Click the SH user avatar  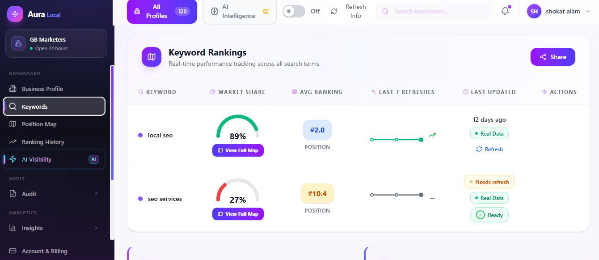pos(534,11)
